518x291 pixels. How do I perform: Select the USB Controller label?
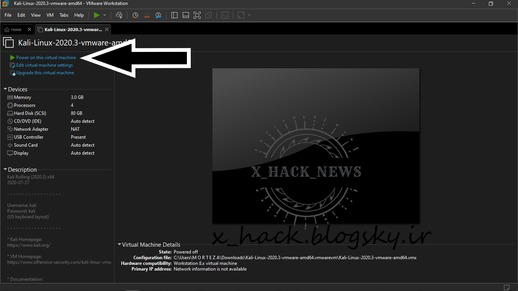[29, 137]
